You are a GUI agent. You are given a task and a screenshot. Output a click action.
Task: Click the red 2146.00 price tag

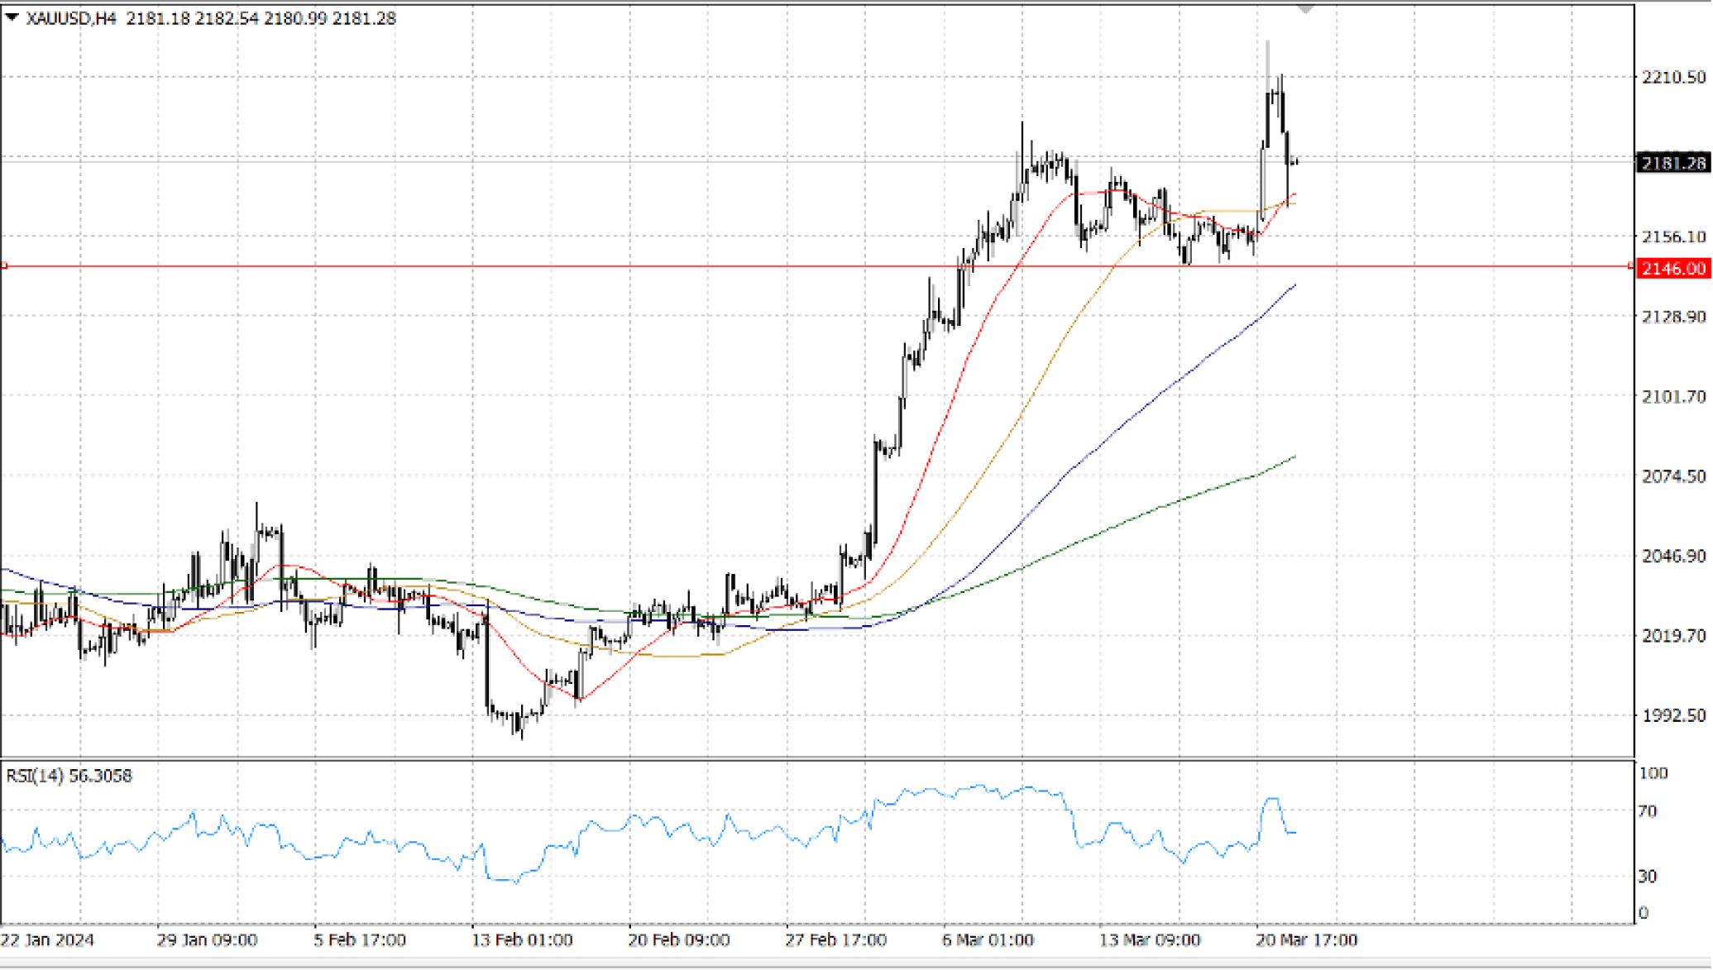click(1672, 269)
